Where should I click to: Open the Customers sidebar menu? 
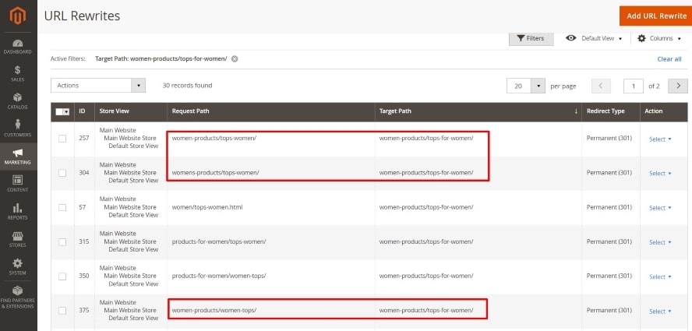18,129
